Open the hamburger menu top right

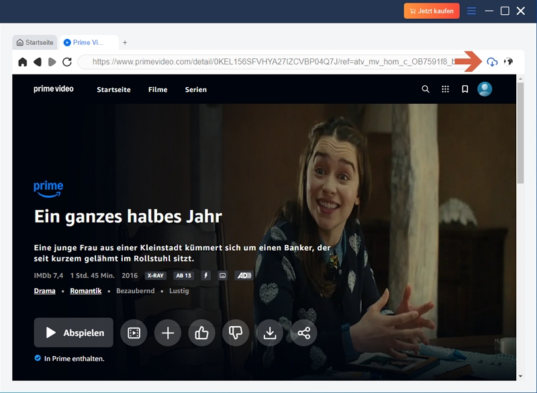[x=471, y=10]
